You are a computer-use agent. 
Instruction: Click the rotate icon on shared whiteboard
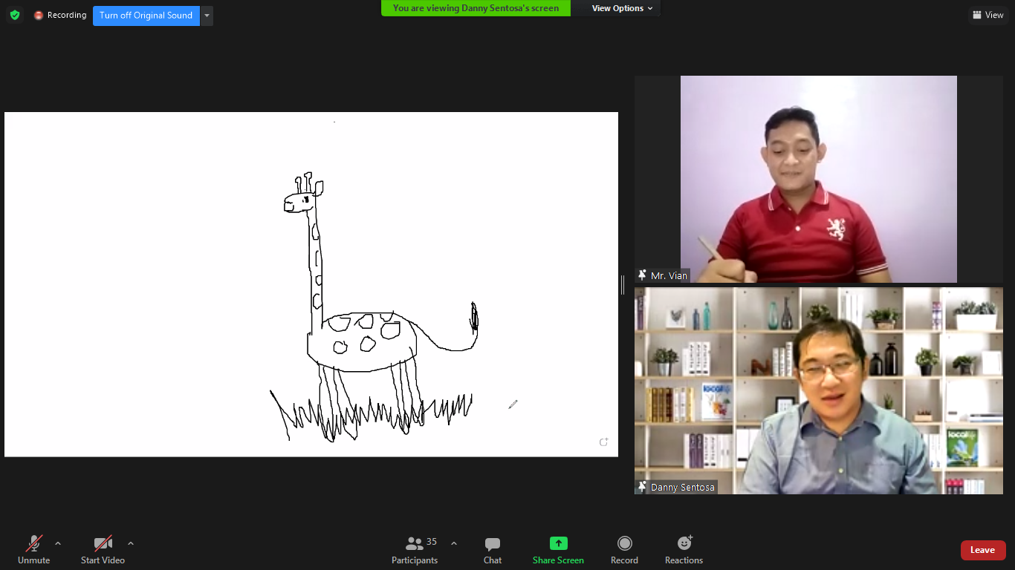pos(603,442)
